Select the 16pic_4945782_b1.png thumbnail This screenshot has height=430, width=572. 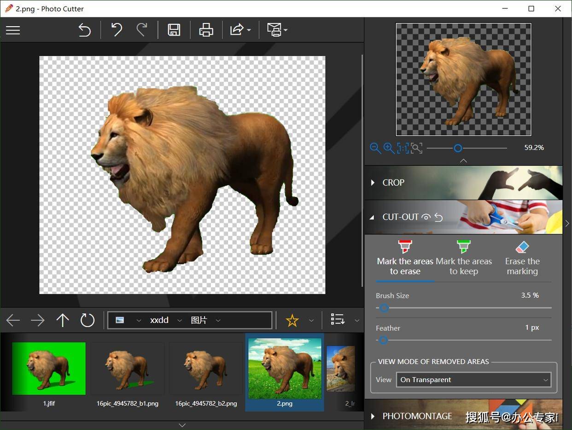(x=127, y=368)
